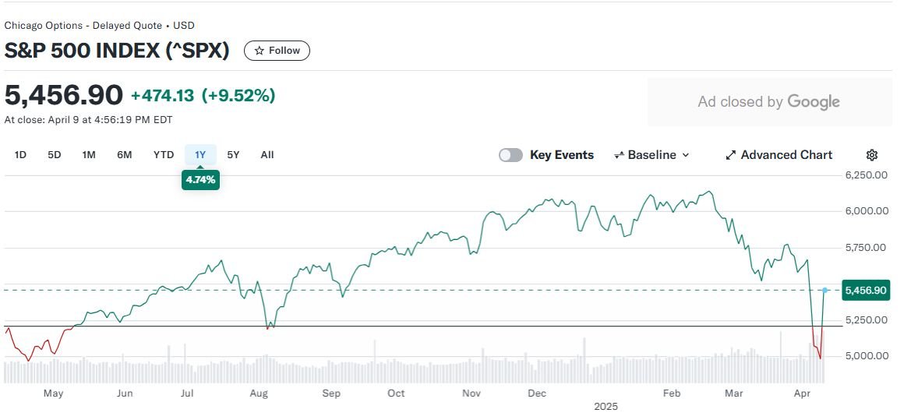Image resolution: width=904 pixels, height=420 pixels.
Task: Click the Key Events label
Action: (x=562, y=155)
